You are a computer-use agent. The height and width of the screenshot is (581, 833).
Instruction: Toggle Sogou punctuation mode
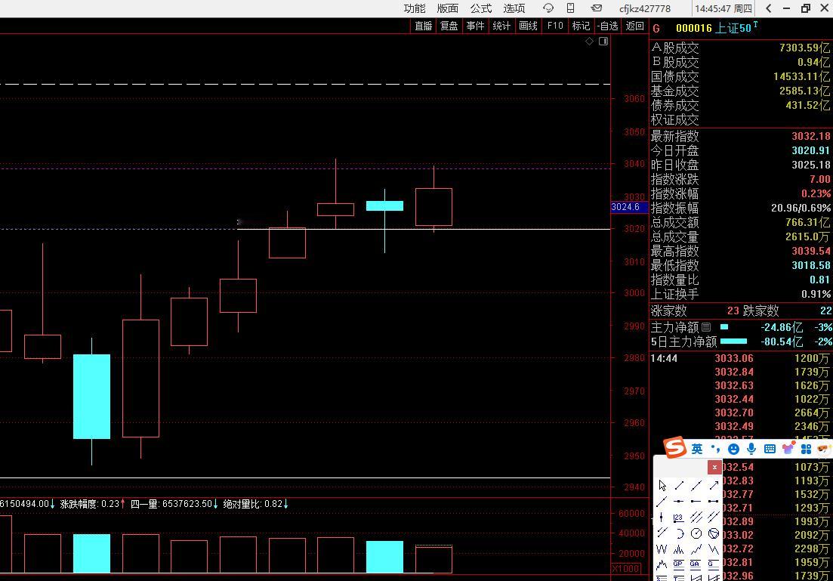[715, 450]
